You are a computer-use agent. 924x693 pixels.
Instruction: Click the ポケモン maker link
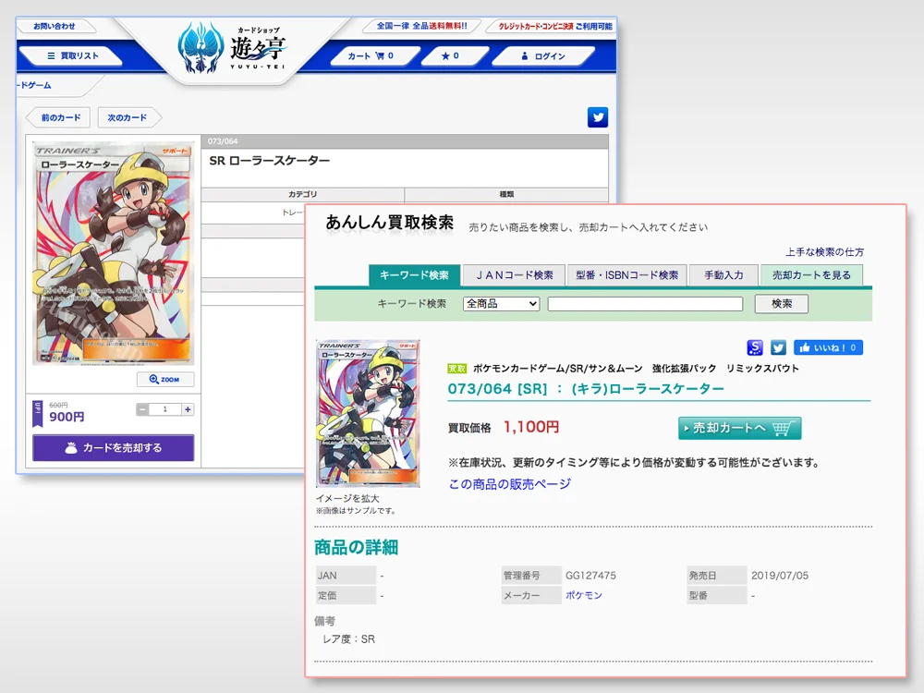584,595
